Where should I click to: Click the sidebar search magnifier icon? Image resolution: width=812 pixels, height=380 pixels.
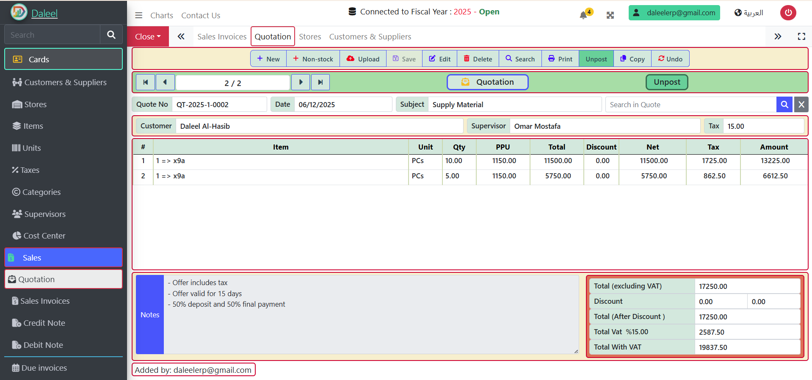tap(111, 35)
